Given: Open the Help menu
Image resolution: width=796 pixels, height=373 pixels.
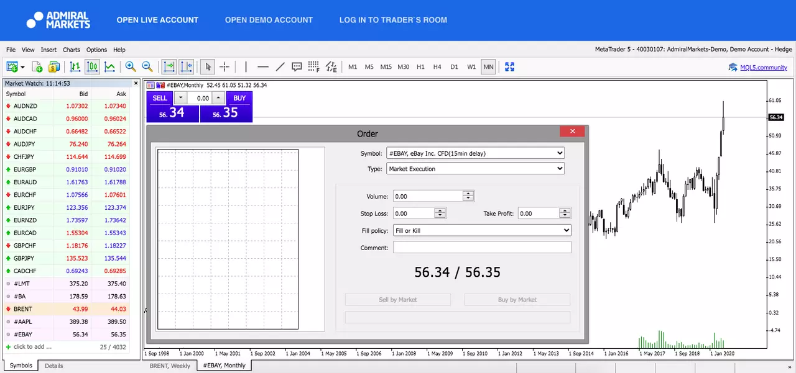Looking at the screenshot, I should coord(119,50).
